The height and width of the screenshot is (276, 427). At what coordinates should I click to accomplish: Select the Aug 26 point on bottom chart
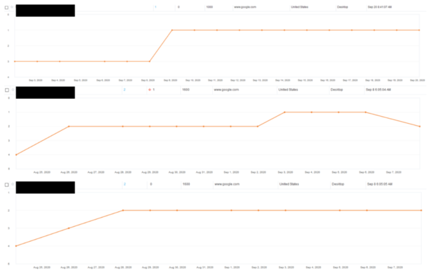click(x=69, y=228)
